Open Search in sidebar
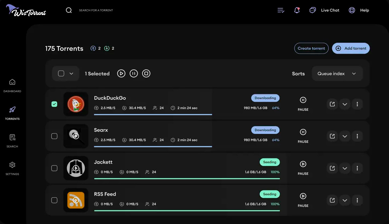 pos(12,141)
